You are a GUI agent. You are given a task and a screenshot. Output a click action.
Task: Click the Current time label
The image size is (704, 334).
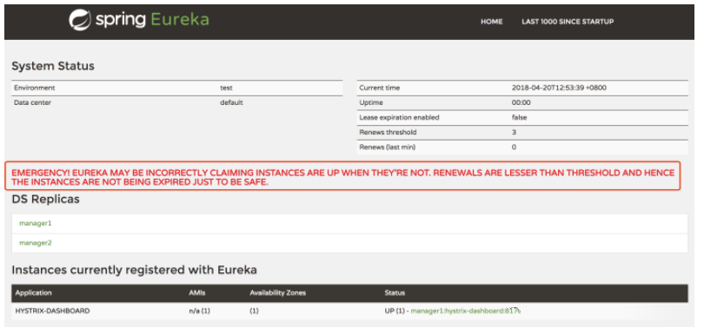(380, 88)
